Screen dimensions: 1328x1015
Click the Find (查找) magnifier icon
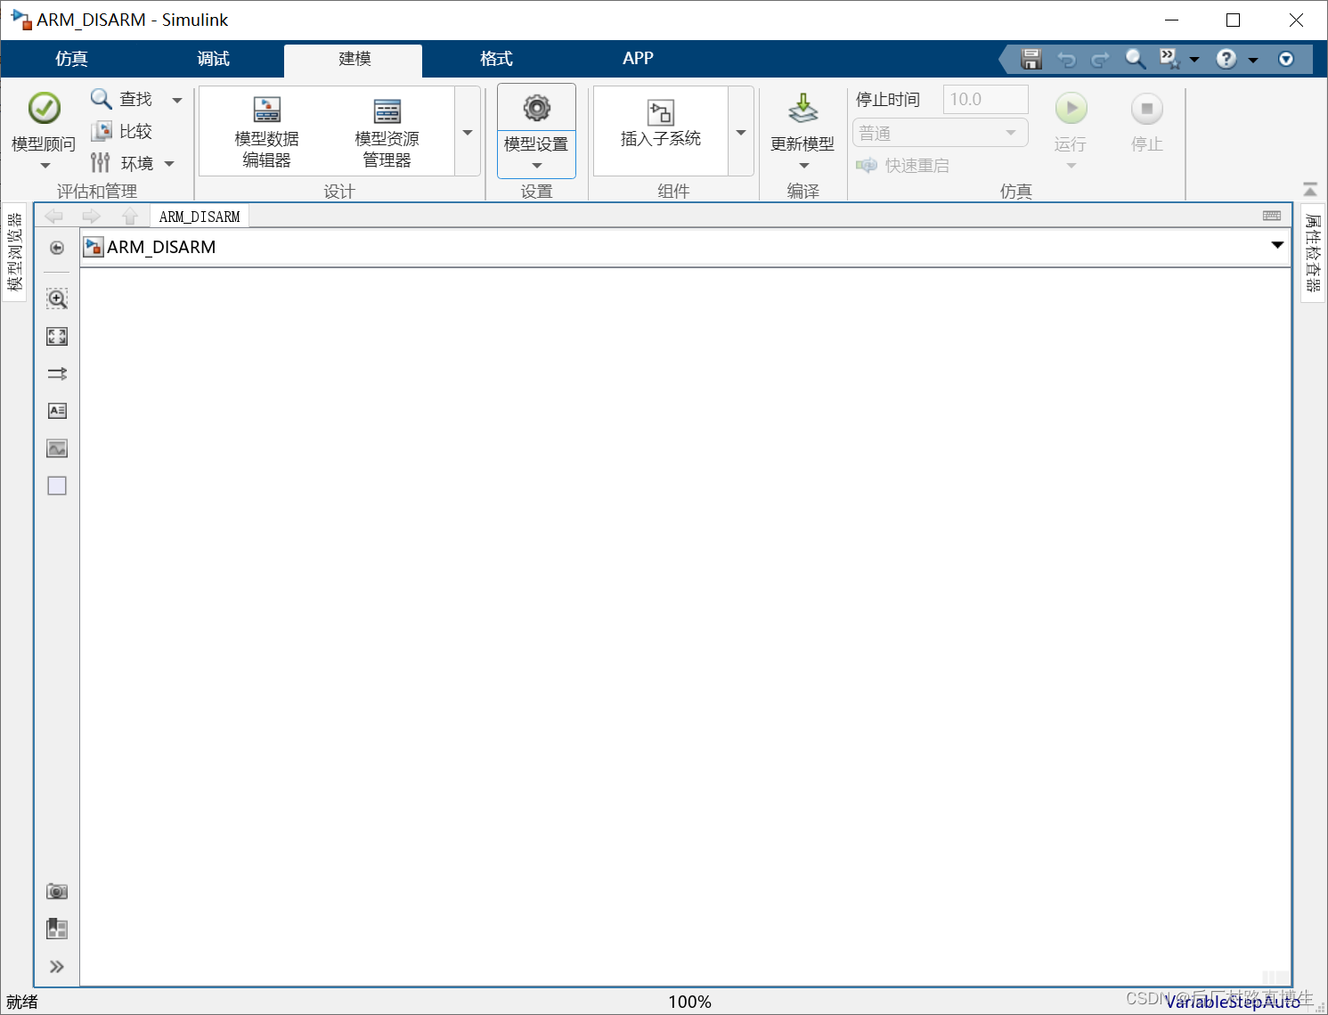[x=102, y=99]
